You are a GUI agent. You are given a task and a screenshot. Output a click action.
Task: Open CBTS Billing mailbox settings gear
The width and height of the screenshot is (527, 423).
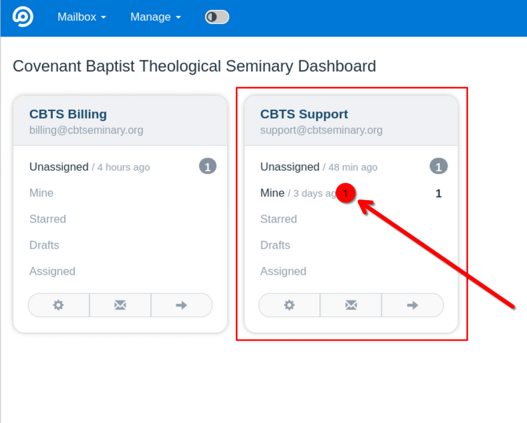point(59,305)
